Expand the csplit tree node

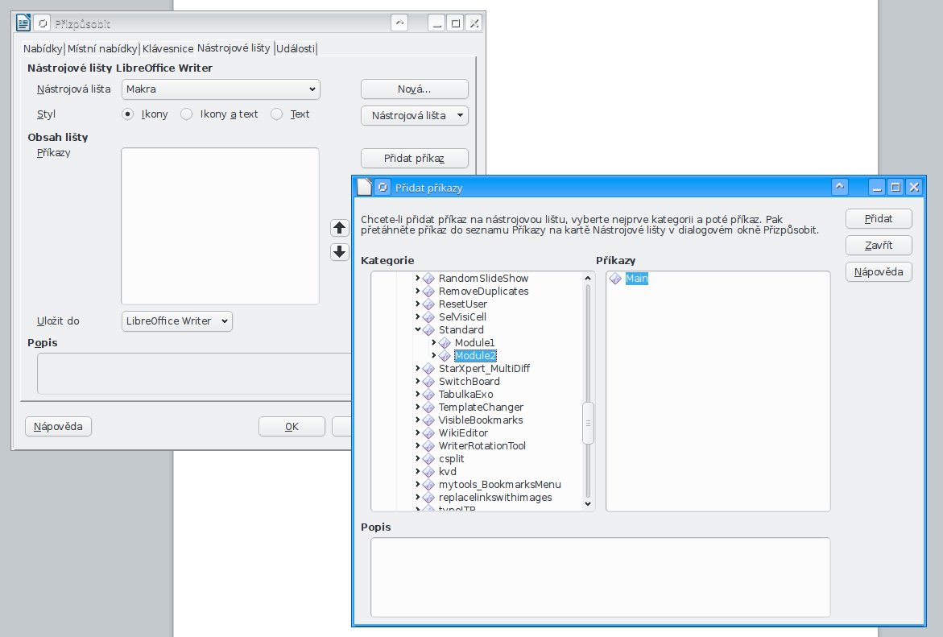(417, 458)
